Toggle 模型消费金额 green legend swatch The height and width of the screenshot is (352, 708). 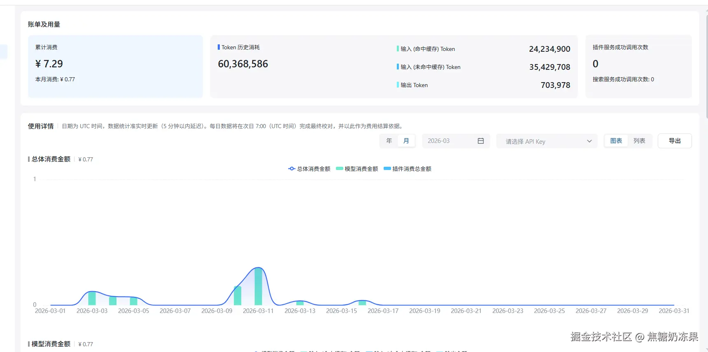(x=340, y=169)
